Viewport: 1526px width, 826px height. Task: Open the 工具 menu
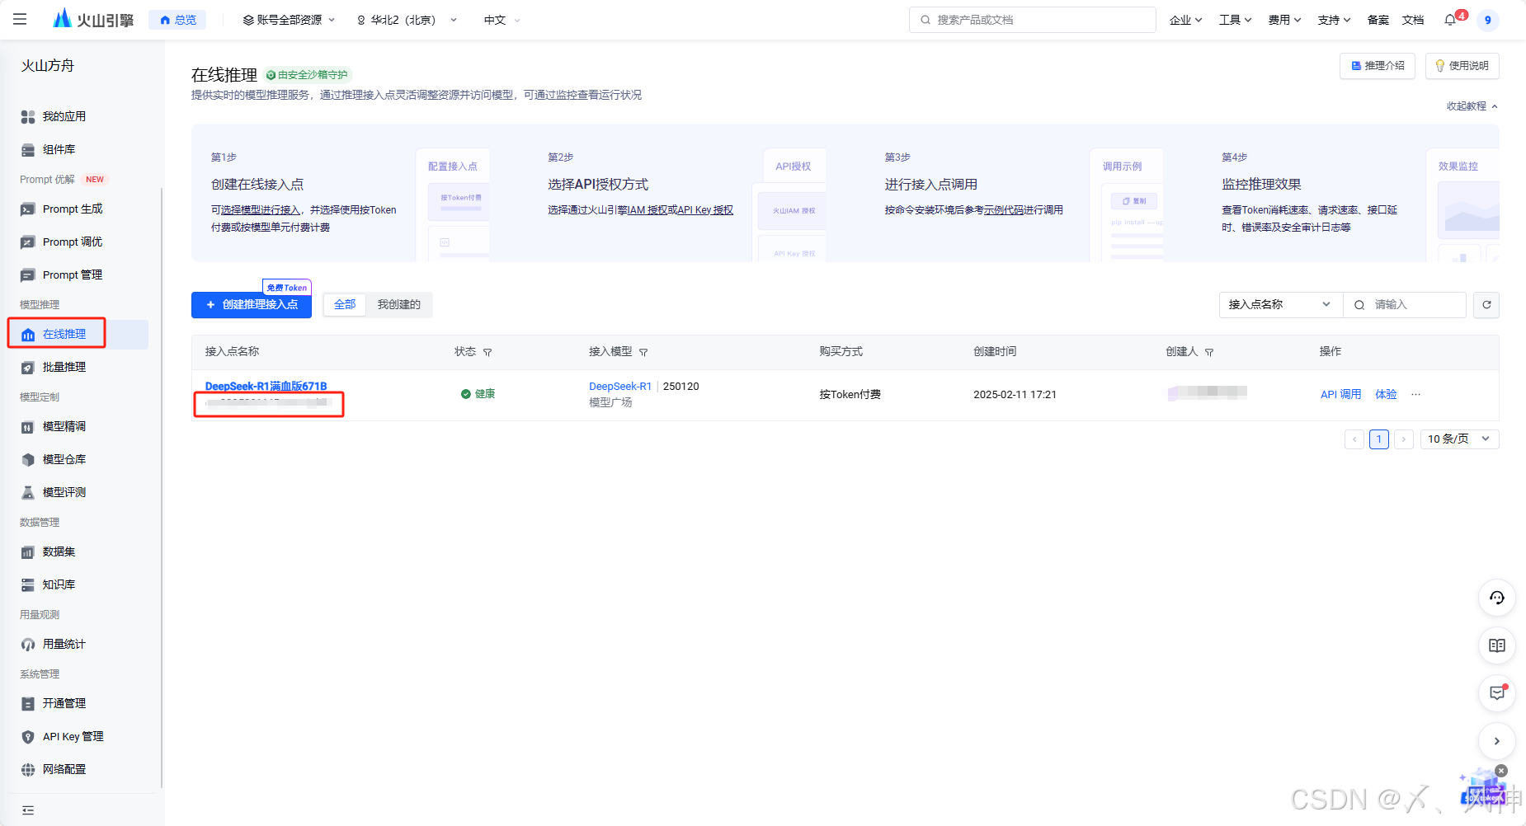1235,20
